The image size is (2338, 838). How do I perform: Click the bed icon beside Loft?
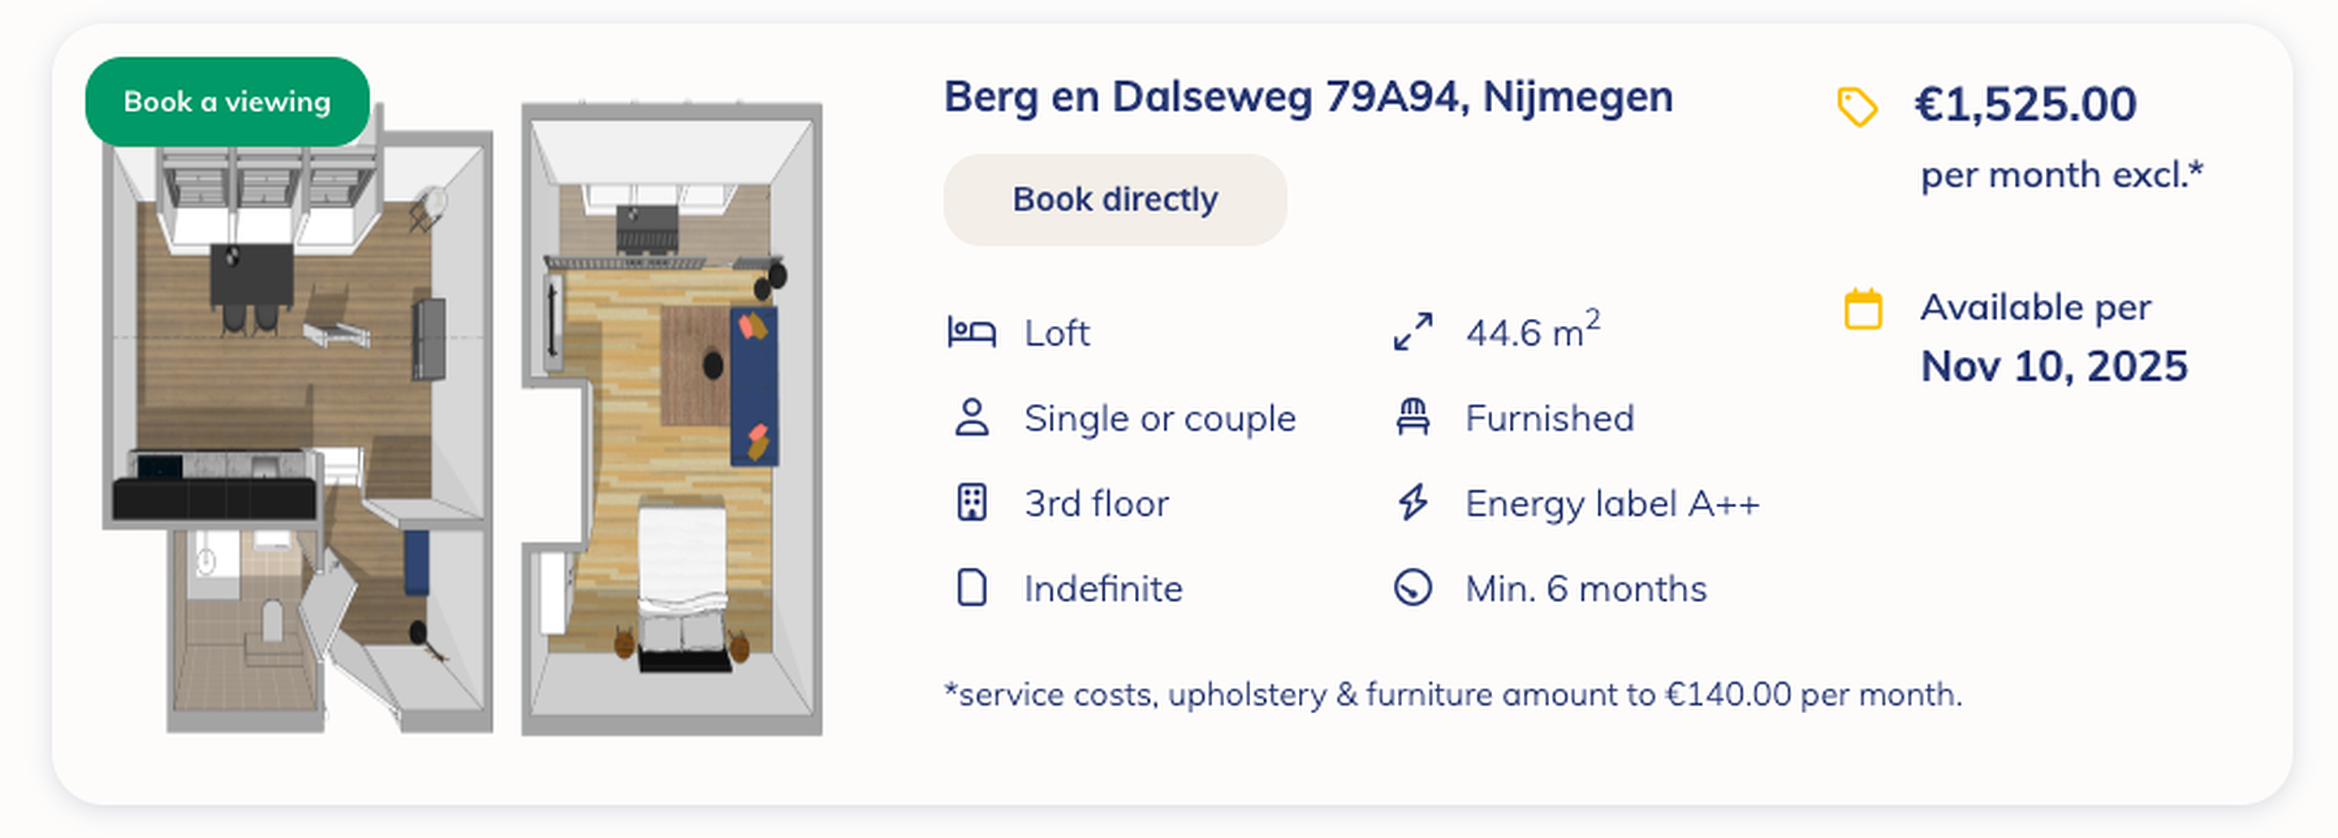coord(971,333)
